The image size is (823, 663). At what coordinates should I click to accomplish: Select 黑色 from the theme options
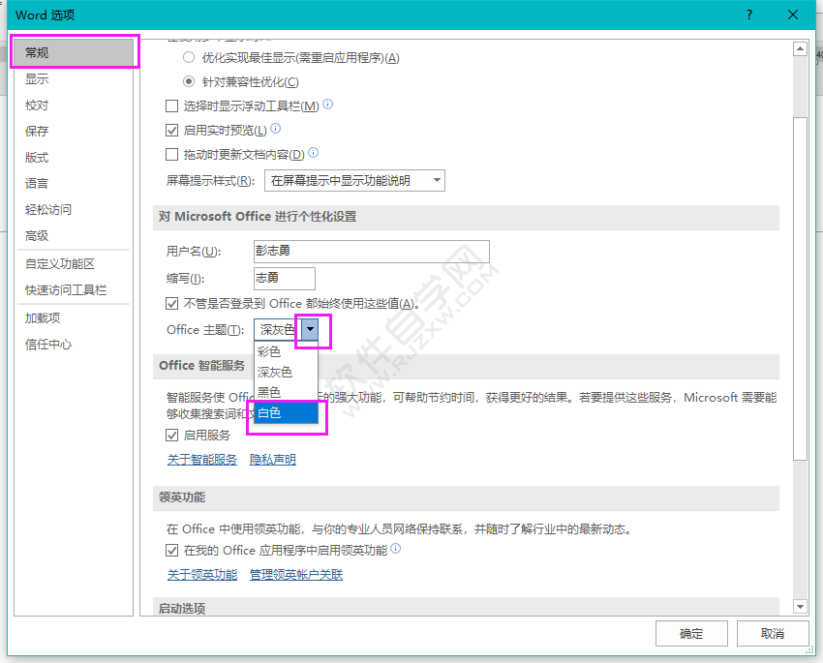[271, 392]
